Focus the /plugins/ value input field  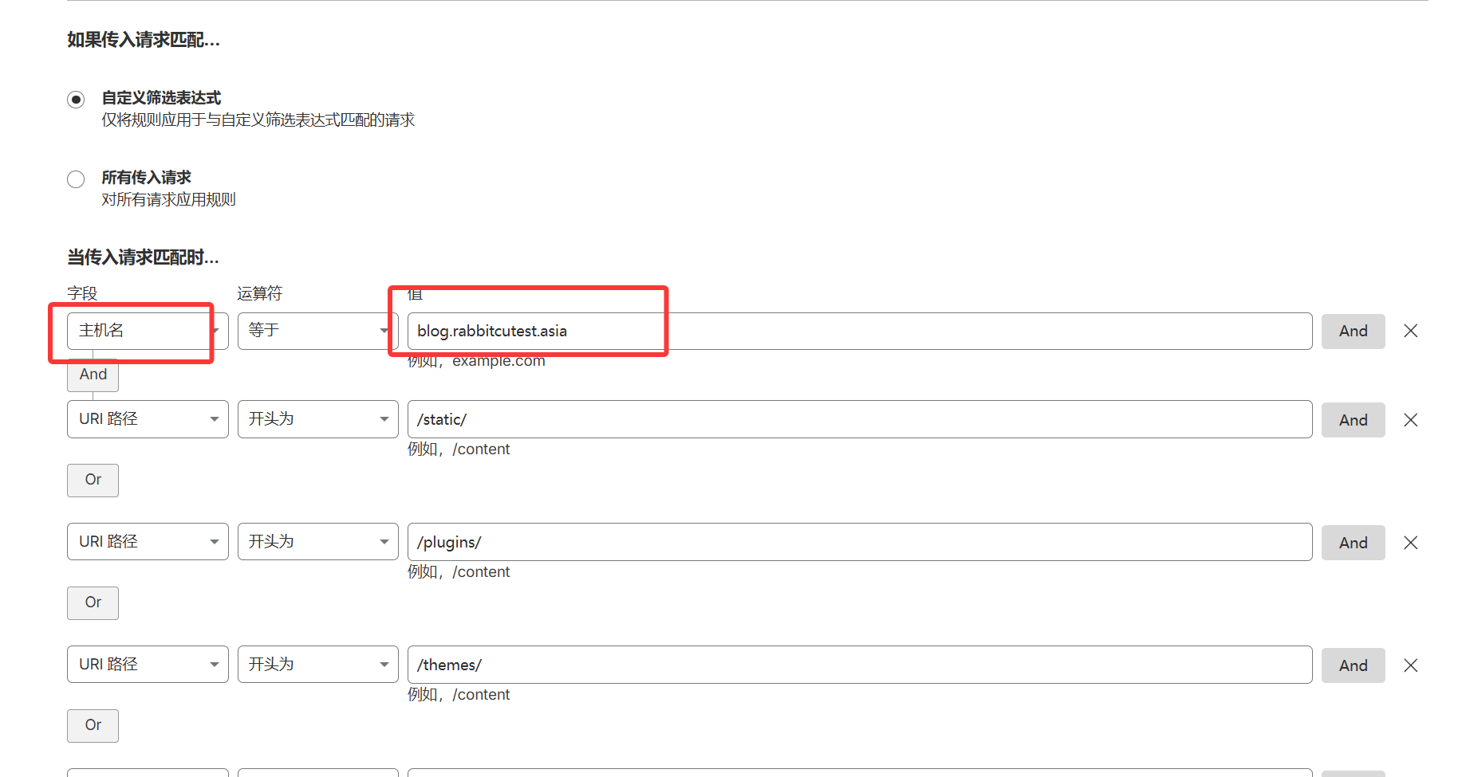858,542
